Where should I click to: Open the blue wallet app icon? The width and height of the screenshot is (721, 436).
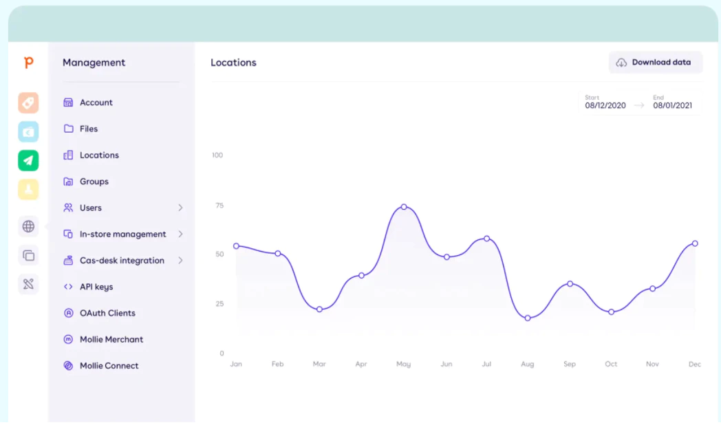tap(28, 132)
